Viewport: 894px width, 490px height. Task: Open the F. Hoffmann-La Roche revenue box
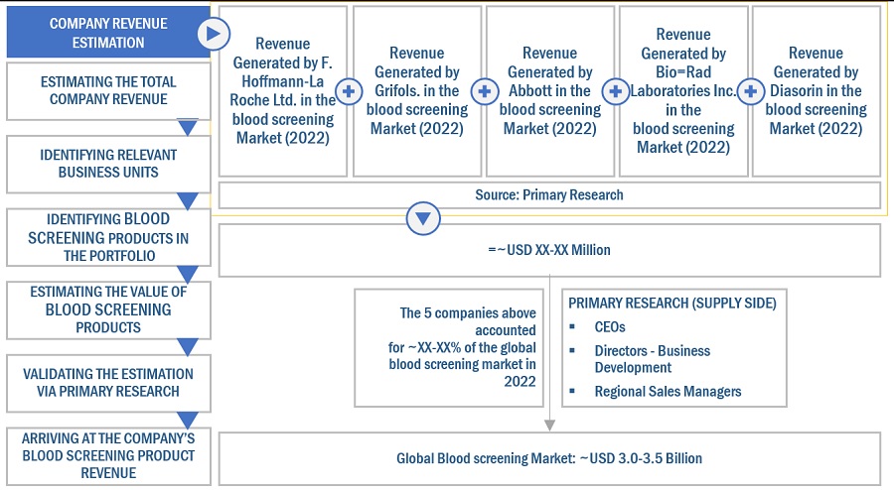[x=282, y=91]
